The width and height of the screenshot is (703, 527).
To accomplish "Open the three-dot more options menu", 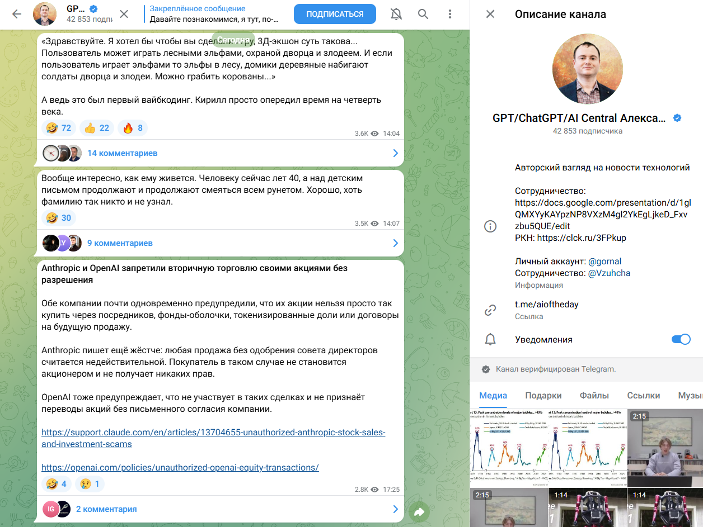I will (x=451, y=14).
